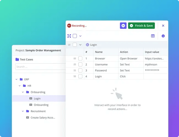Check the checkbox for the Browser row
Image resolution: width=179 pixels, height=137 pixels.
pyautogui.click(x=80, y=59)
